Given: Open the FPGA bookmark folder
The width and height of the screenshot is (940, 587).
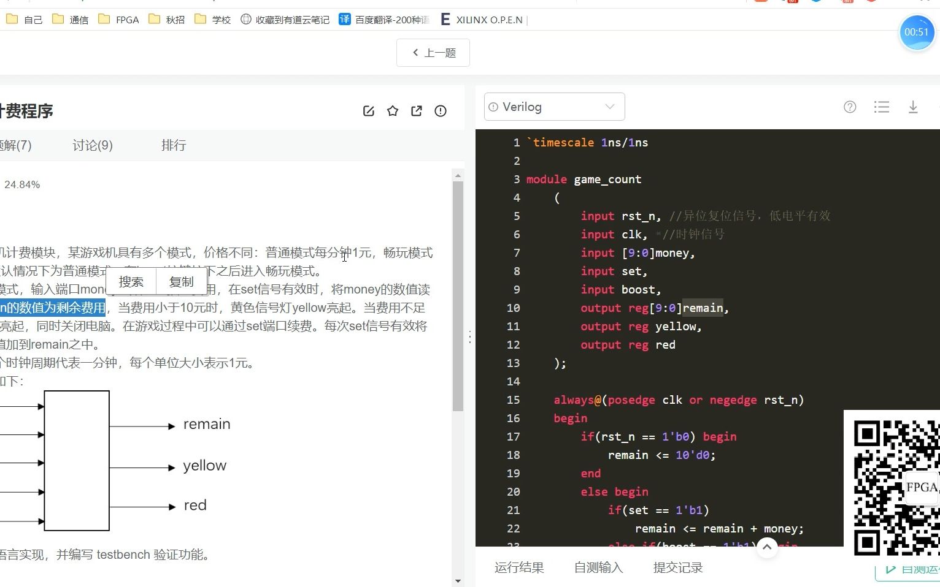Looking at the screenshot, I should pyautogui.click(x=119, y=20).
